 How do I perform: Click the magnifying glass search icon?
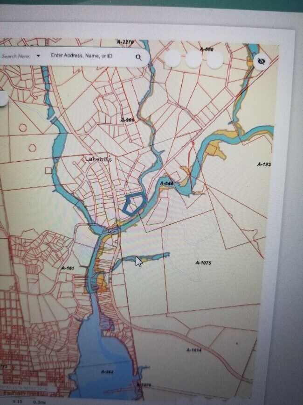point(138,57)
